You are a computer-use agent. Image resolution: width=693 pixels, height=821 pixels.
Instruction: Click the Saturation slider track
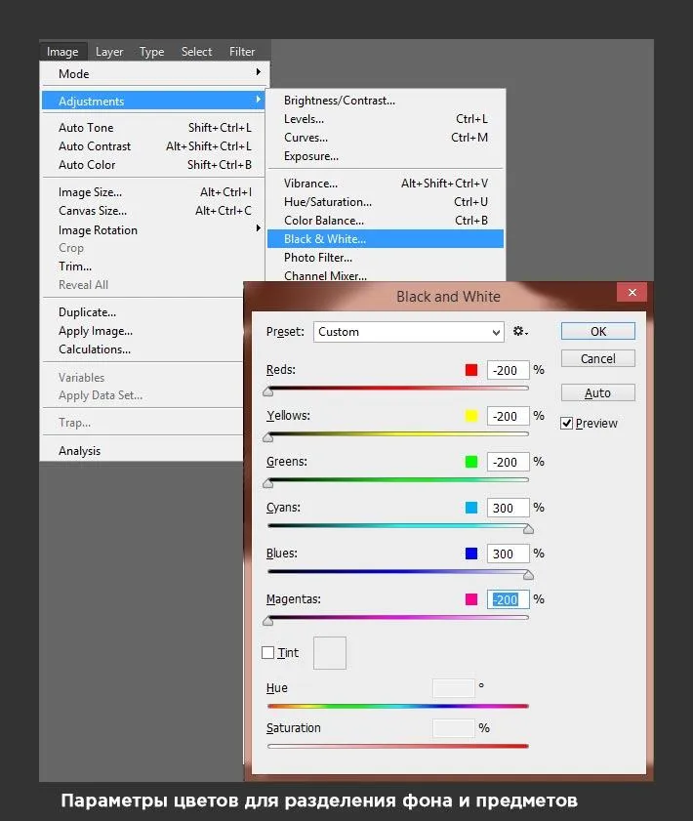point(398,746)
